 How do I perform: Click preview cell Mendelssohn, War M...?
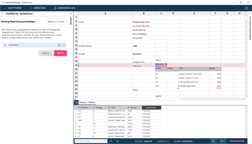(117, 130)
